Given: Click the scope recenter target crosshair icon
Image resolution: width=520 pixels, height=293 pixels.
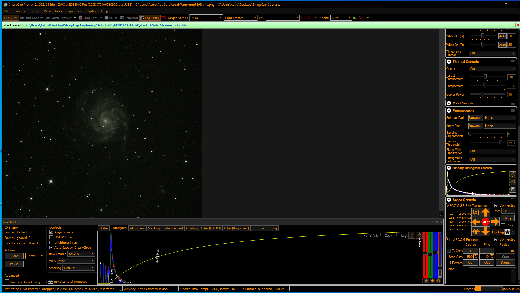Looking at the screenshot, I should point(476,231).
